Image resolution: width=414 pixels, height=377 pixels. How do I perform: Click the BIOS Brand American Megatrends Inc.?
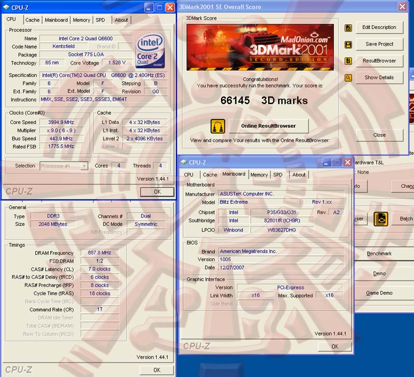tap(281, 251)
